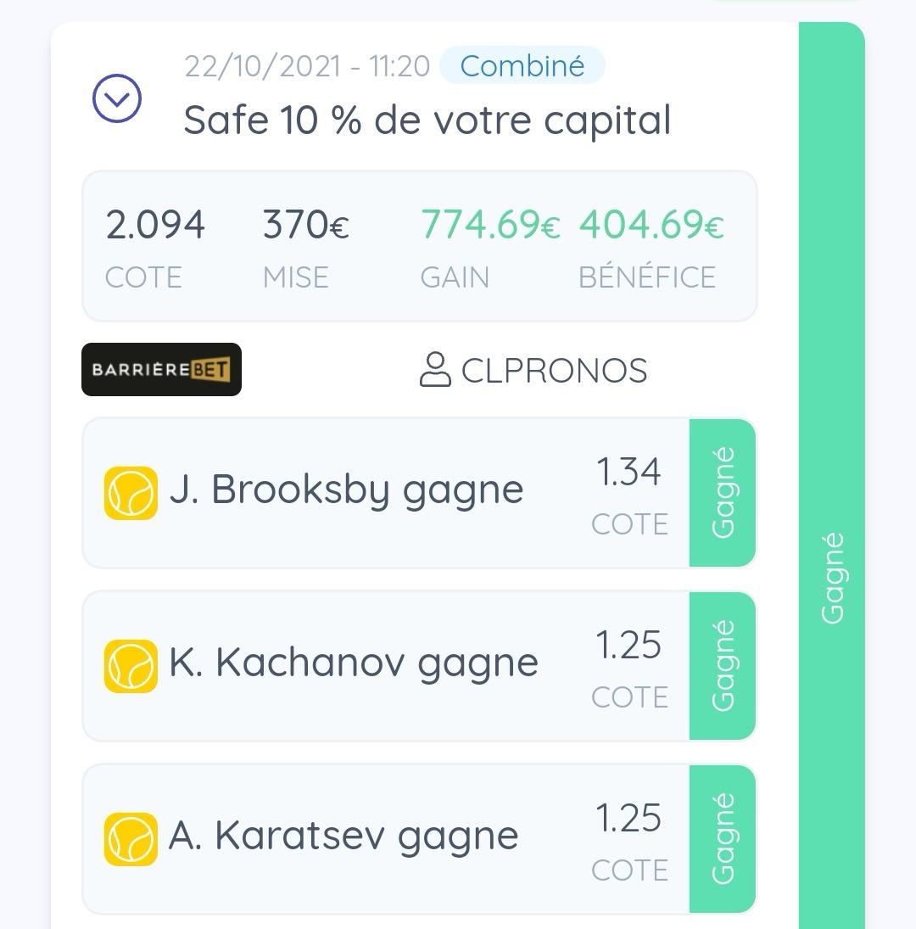Click tennis ball icon for K. Kachanov

pyautogui.click(x=131, y=666)
